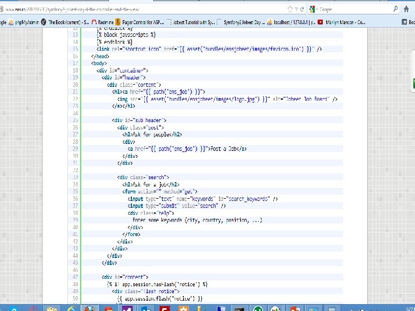The width and height of the screenshot is (415, 311).
Task: Click the 'Ask for a job' h2 line
Action: [x=151, y=184]
